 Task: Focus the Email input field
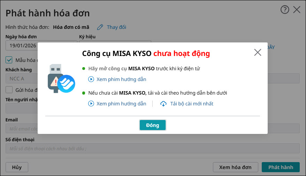click(x=22, y=129)
